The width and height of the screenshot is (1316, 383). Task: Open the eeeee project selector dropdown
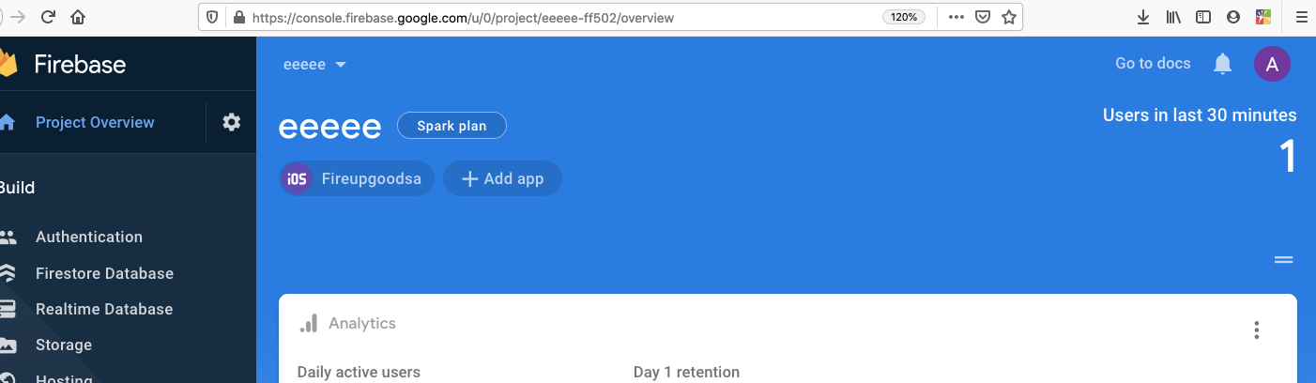pos(315,64)
